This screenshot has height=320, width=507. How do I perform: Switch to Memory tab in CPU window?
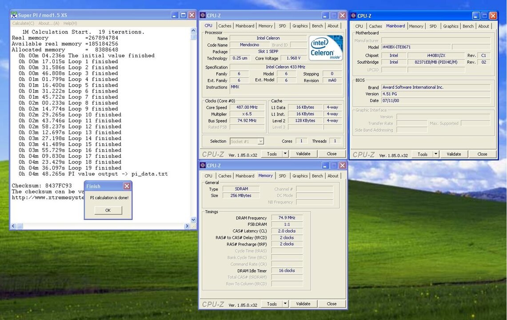pos(265,26)
